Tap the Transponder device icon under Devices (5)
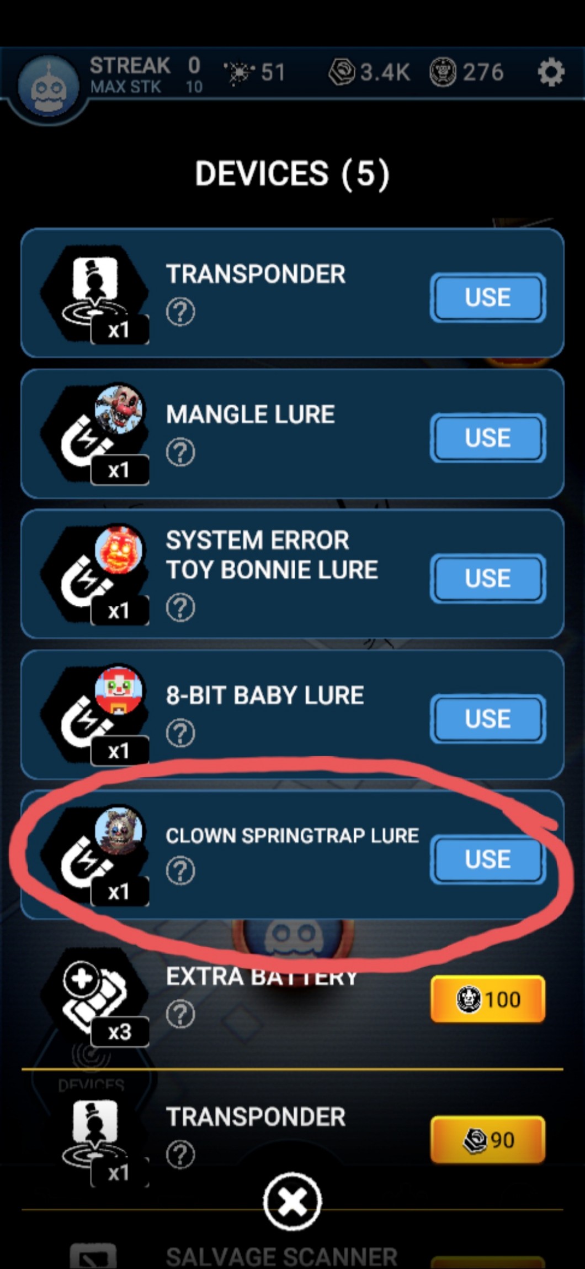 click(x=95, y=295)
